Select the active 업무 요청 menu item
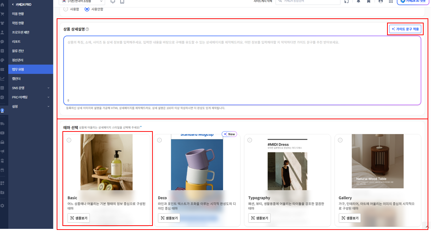Screen dimensions: 438x231 click(30, 69)
